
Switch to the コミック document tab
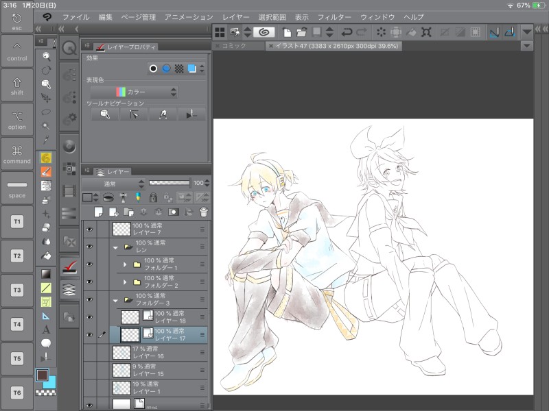point(238,46)
